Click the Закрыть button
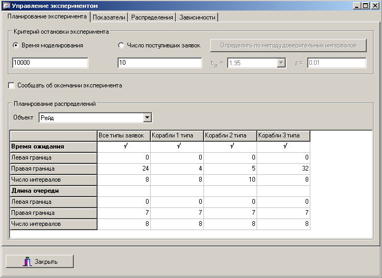 tap(40, 262)
